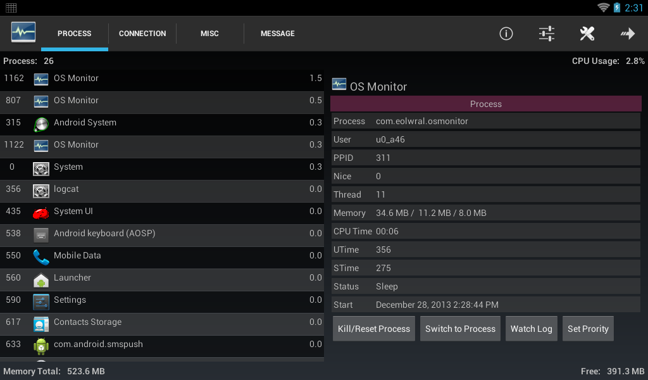Open the info icon in the action bar
The width and height of the screenshot is (648, 380).
(506, 34)
